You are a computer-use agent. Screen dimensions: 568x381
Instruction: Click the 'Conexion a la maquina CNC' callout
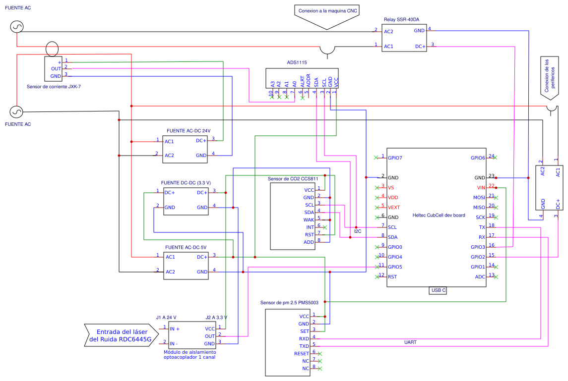tap(327, 11)
